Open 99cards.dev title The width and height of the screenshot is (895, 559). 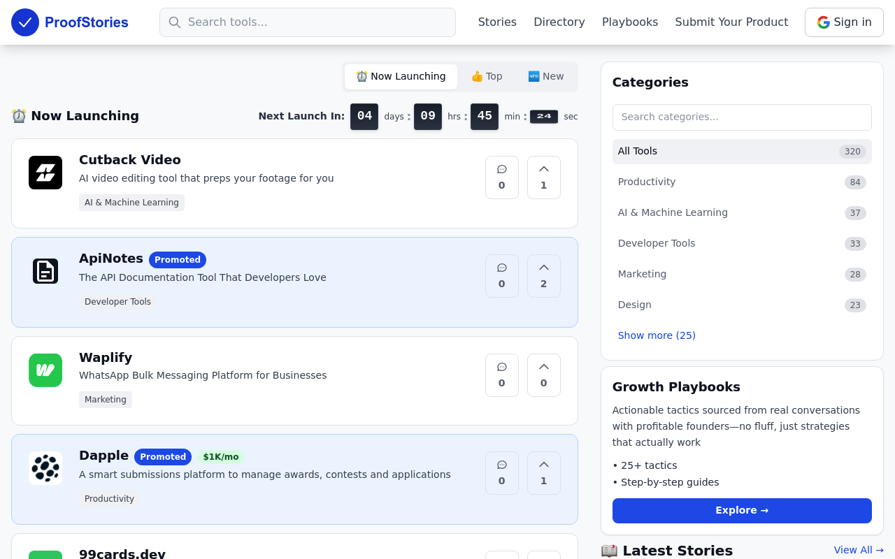coord(122,554)
